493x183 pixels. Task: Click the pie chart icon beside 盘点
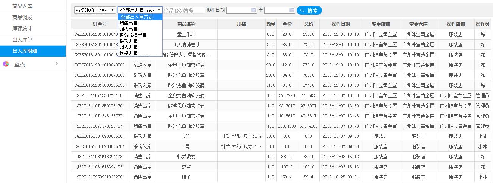click(x=6, y=64)
